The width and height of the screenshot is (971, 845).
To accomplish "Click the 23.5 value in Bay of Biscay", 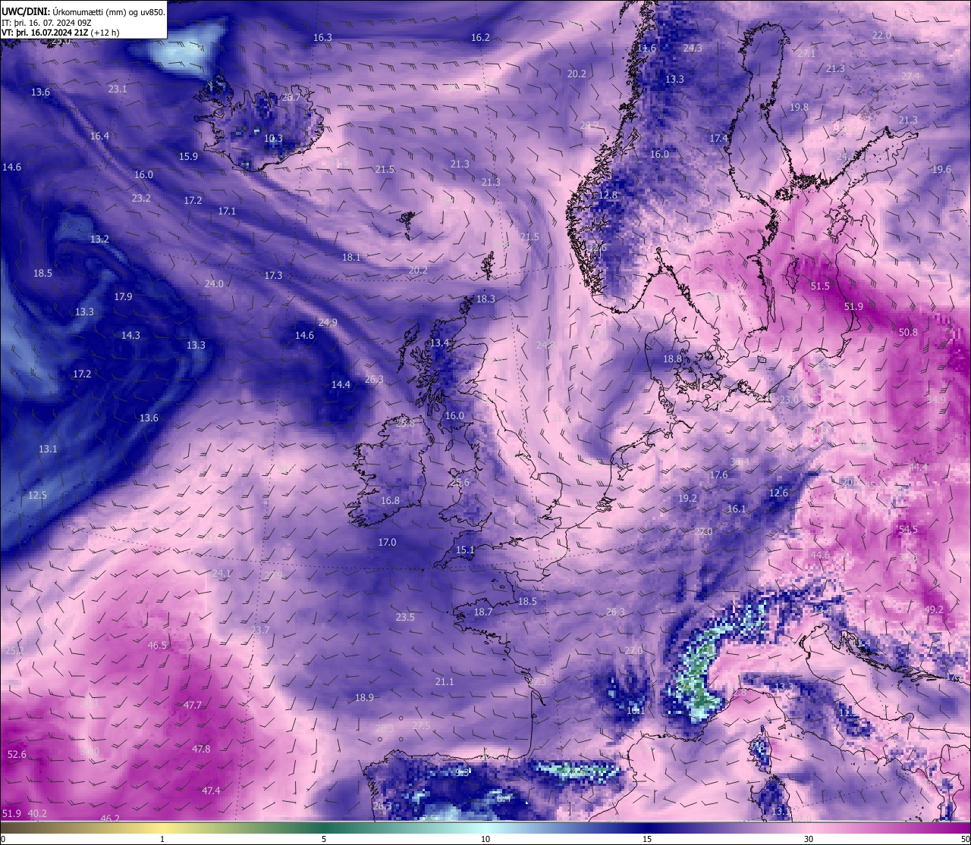I will coord(405,617).
